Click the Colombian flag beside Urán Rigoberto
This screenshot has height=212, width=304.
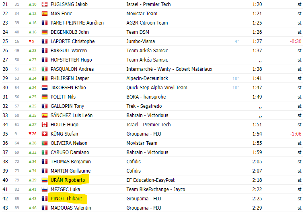click(x=45, y=180)
